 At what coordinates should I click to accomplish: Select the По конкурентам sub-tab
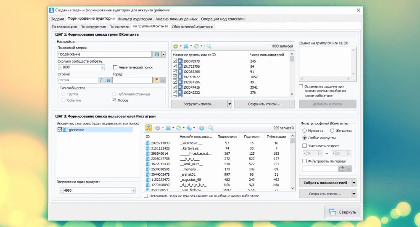(93, 27)
